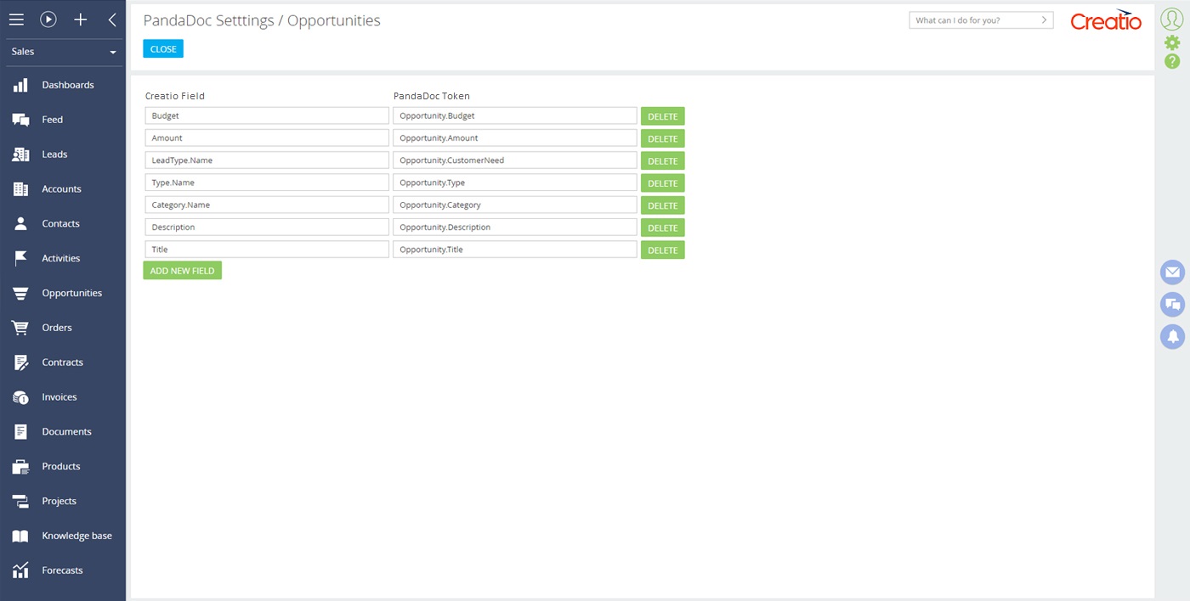
Task: Open the Projects section icon
Action: (20, 501)
